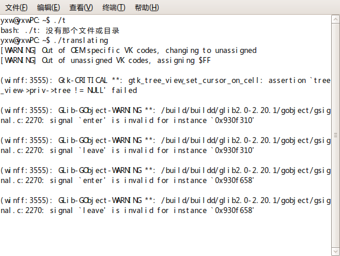Click the `enter' signal line for 0x930f310
Viewport: 340px width, 256px height.
point(166,115)
